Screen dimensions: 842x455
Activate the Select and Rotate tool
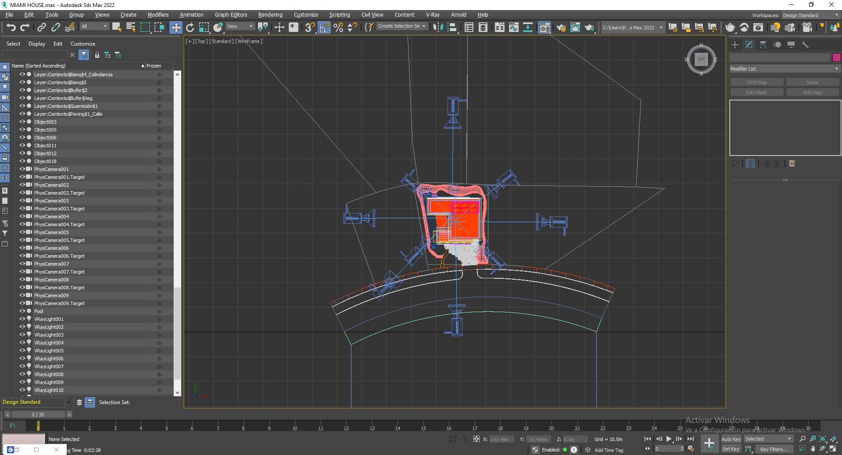point(190,28)
